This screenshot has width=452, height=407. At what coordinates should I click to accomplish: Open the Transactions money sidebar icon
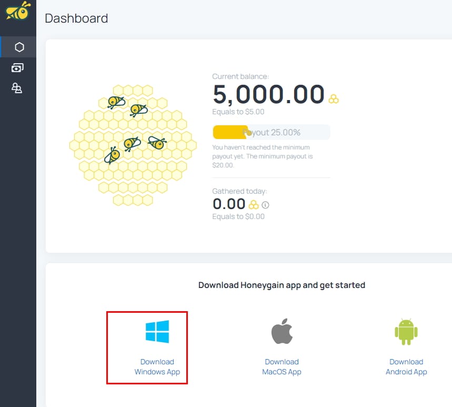click(x=17, y=68)
